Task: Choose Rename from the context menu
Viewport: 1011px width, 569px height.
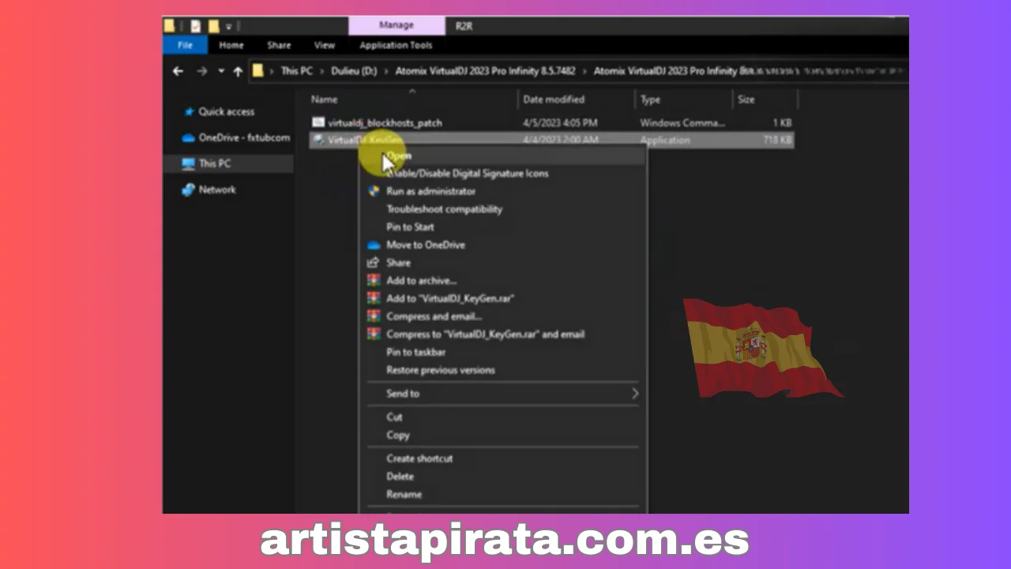Action: click(x=404, y=494)
